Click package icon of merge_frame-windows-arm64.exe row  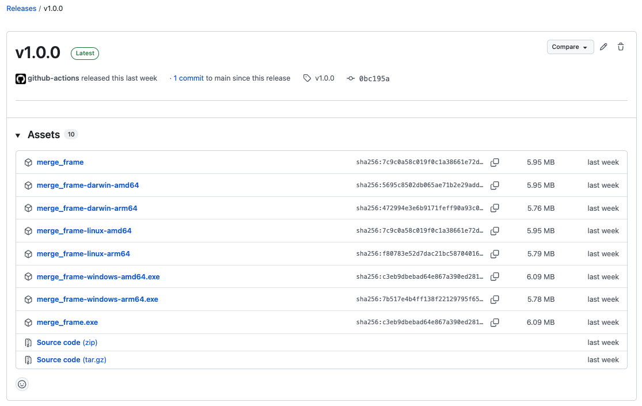click(x=28, y=299)
